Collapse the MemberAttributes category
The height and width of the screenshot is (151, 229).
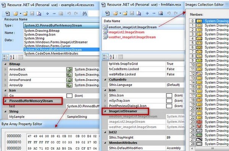pos(105,143)
